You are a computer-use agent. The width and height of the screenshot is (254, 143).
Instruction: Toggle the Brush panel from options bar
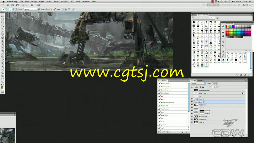click(x=16, y=10)
